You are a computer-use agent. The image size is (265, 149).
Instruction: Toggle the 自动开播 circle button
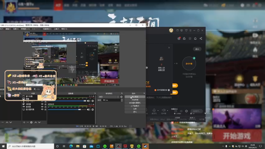pos(189,64)
